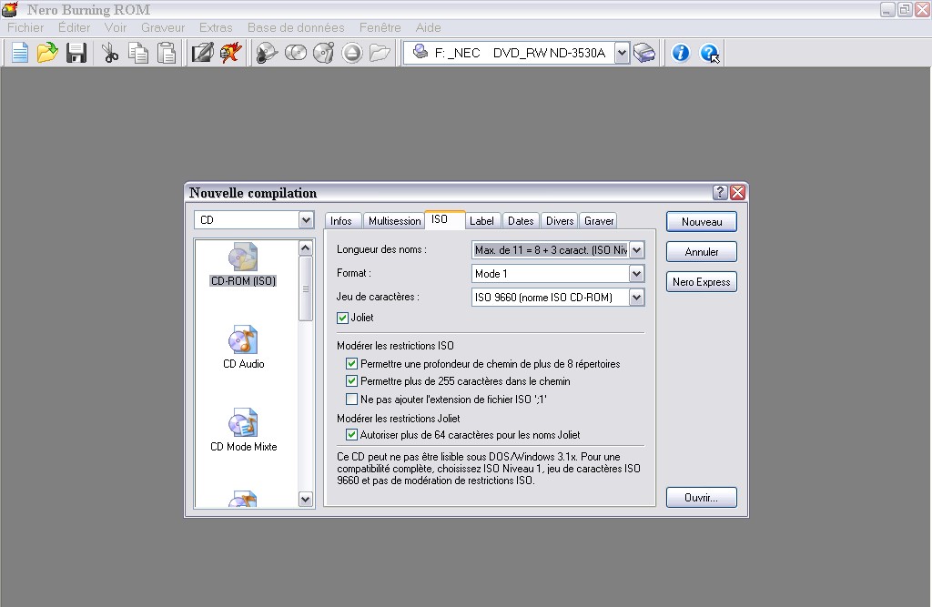Click the compilation list scroll-down arrow
This screenshot has height=607, width=932.
(x=306, y=500)
